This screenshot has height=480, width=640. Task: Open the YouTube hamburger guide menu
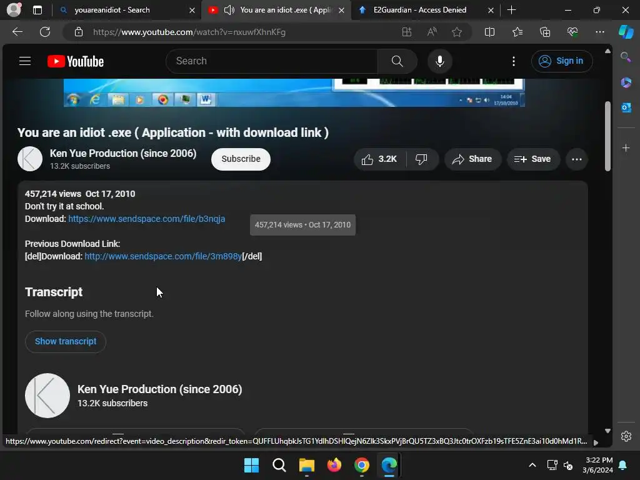[x=25, y=61]
